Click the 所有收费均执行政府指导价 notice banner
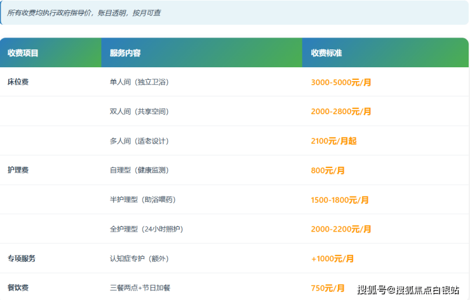The height and width of the screenshot is (300, 470). pyautogui.click(x=234, y=13)
